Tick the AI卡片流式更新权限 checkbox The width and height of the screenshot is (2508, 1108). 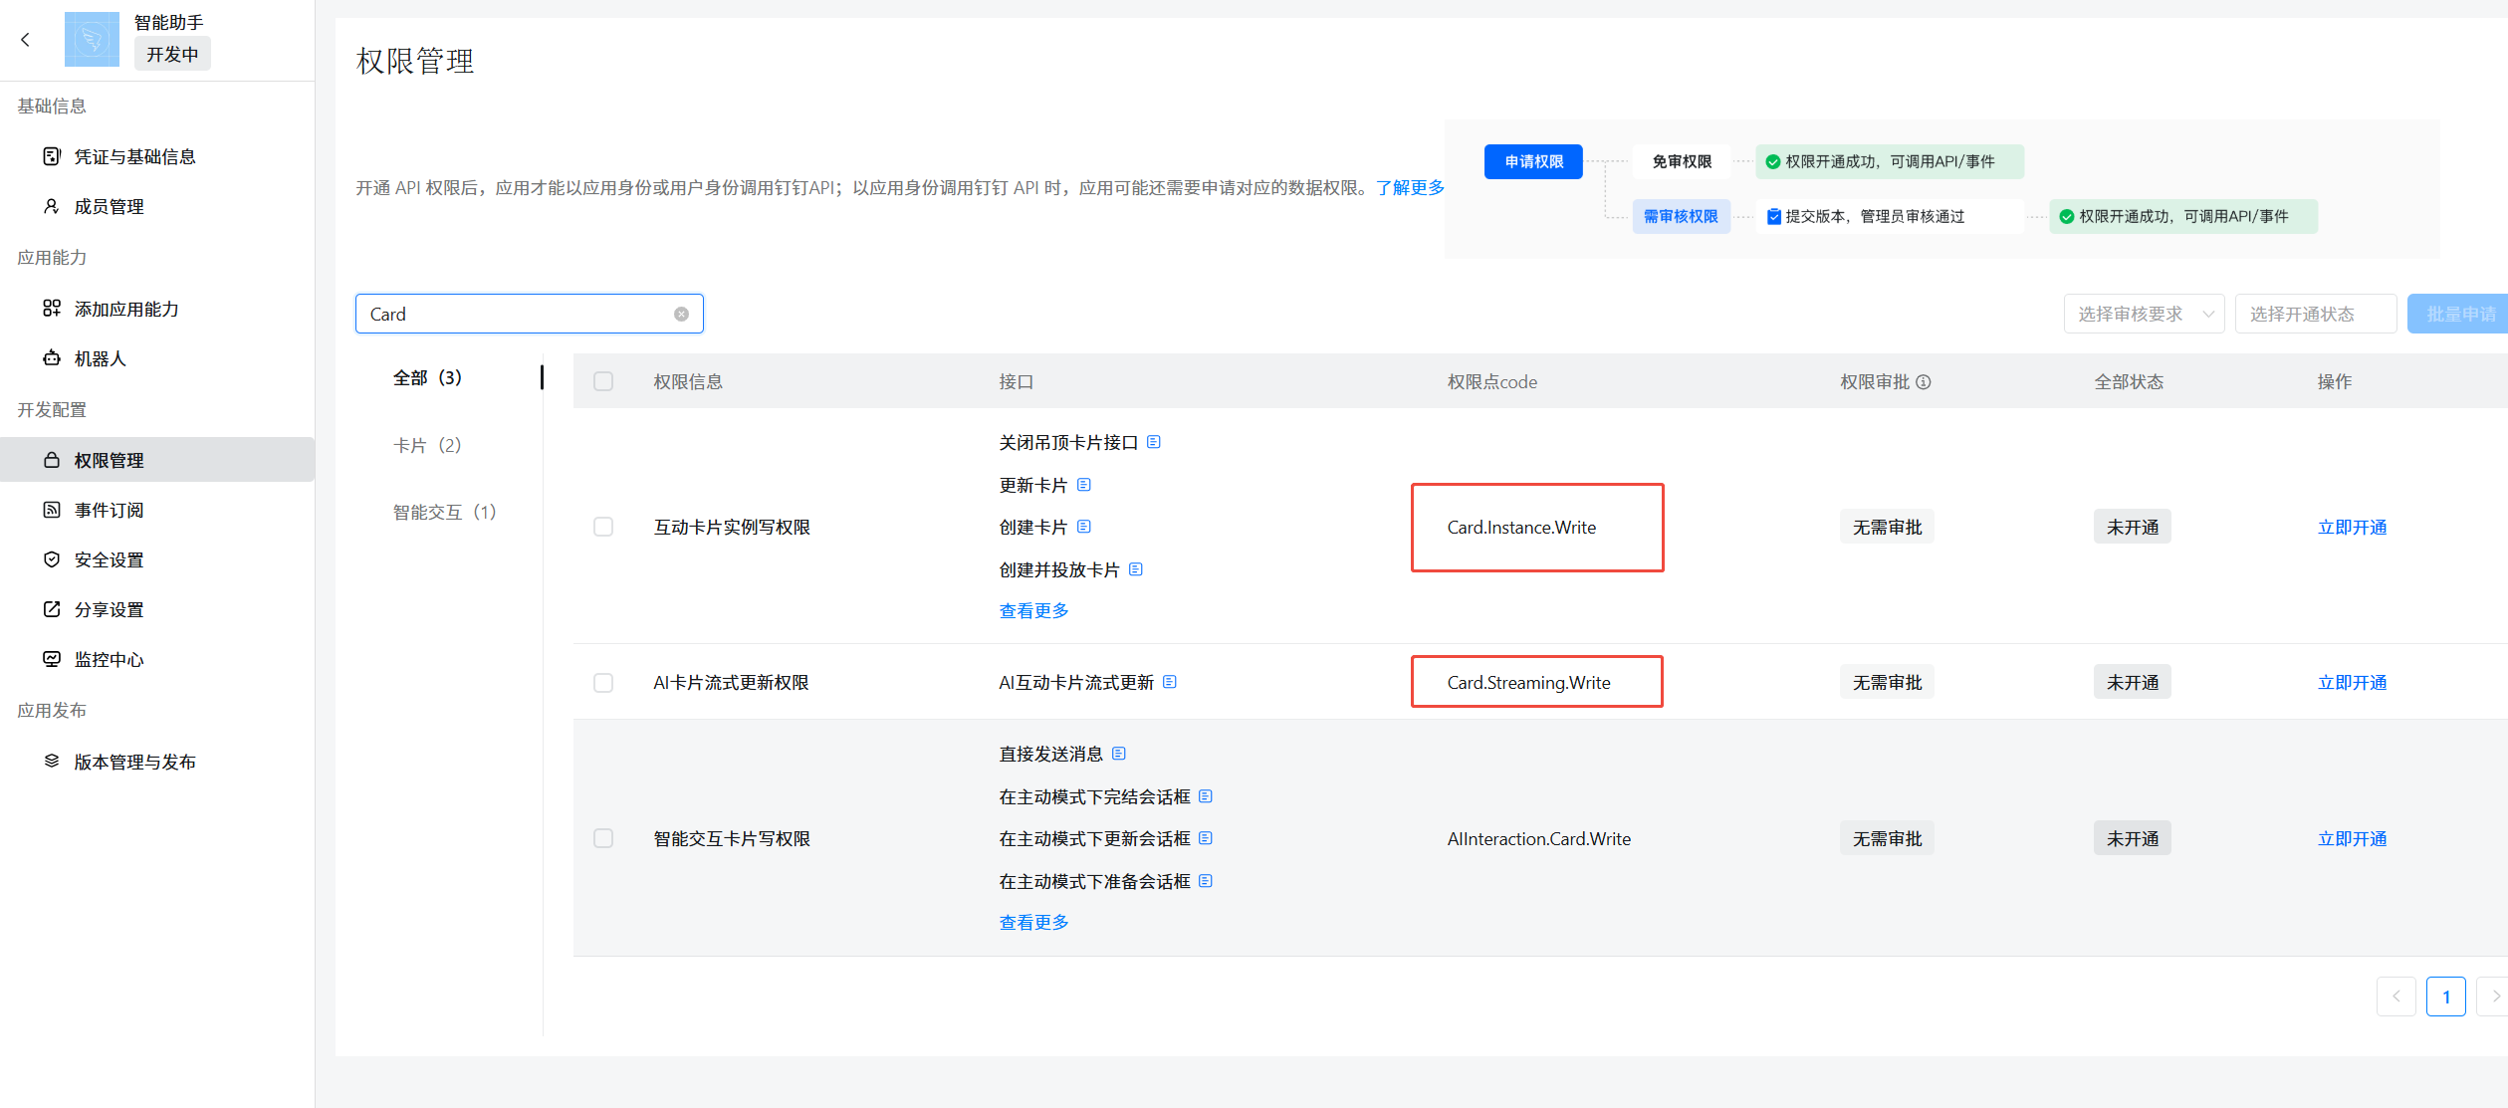pyautogui.click(x=603, y=682)
